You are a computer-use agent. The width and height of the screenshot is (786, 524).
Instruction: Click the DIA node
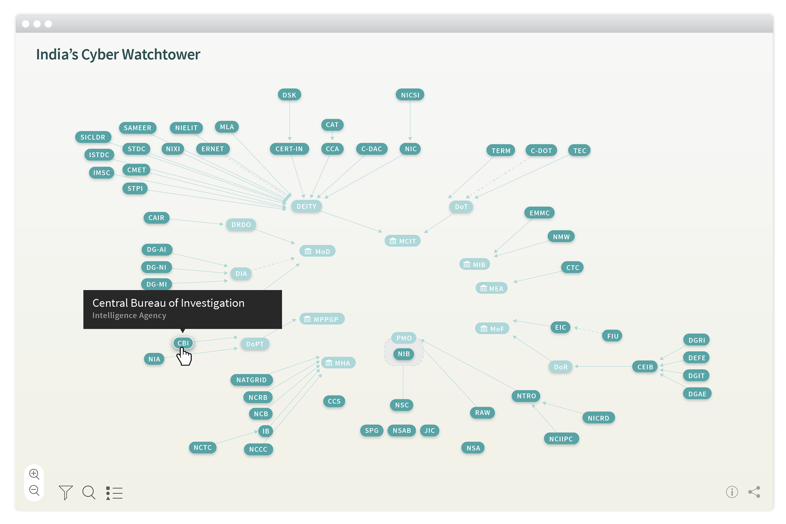[241, 273]
